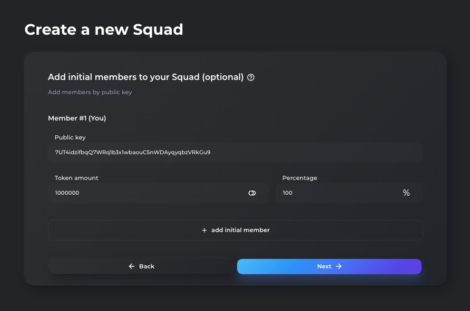The image size is (470, 311).
Task: Click the help question mark icon
Action: (251, 77)
